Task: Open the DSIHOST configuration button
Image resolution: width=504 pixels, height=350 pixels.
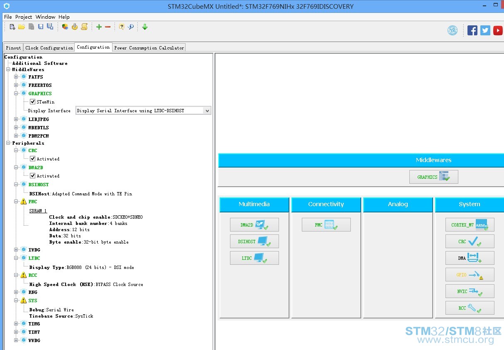Action: pos(254,242)
